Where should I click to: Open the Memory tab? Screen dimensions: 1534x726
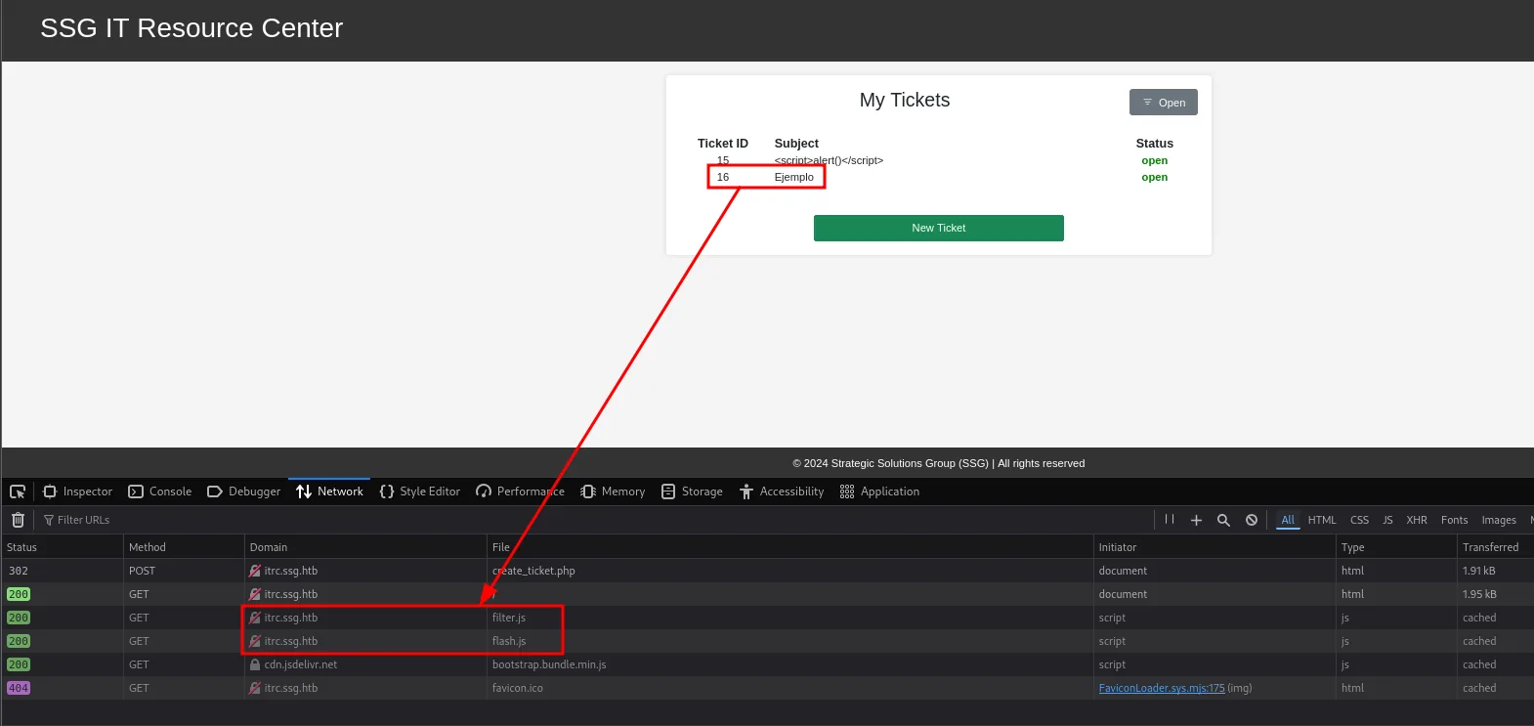pos(613,491)
